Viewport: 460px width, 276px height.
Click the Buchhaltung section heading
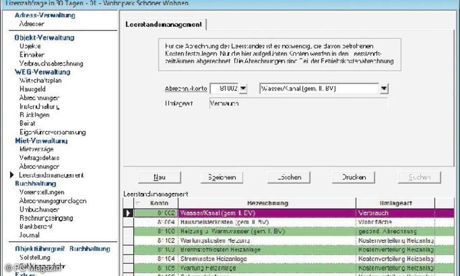click(x=36, y=183)
